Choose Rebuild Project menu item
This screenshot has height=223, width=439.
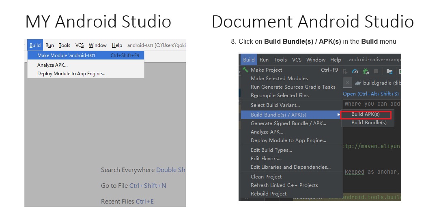tap(269, 194)
